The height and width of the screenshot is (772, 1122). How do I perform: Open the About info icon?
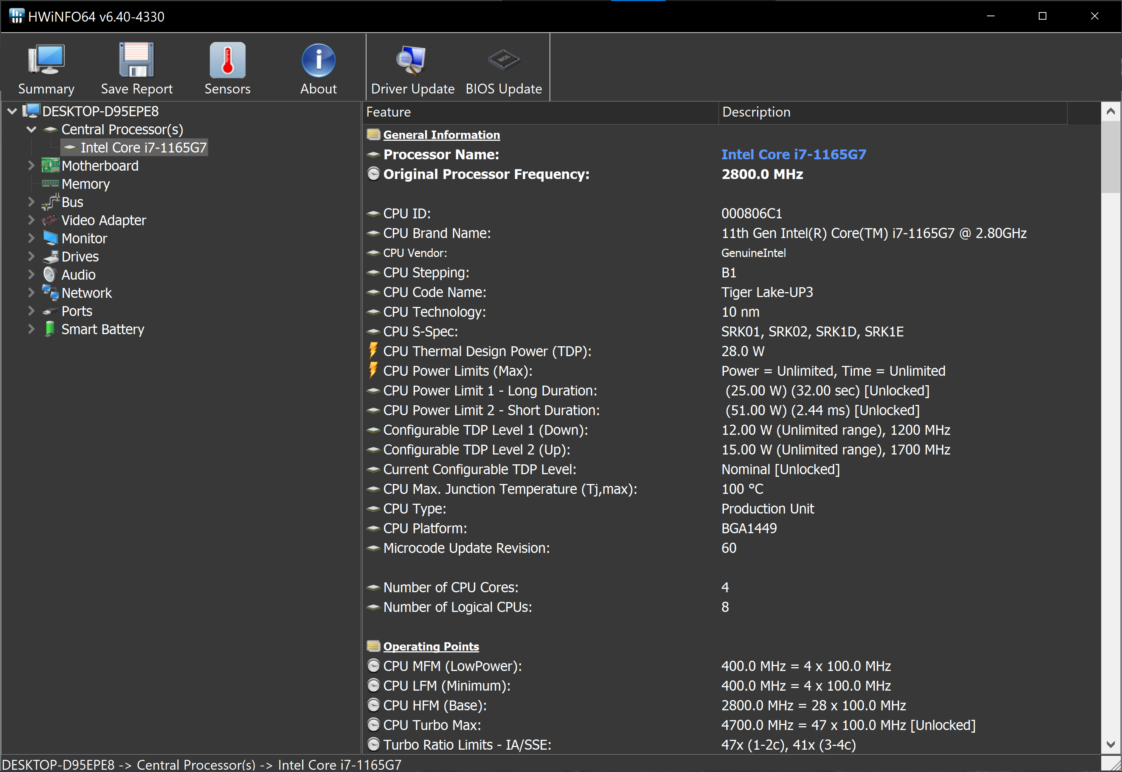[318, 60]
